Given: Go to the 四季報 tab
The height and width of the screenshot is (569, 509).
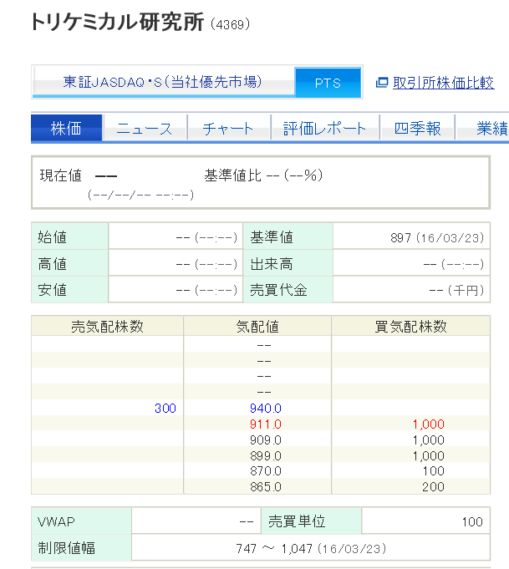Looking at the screenshot, I should (417, 129).
